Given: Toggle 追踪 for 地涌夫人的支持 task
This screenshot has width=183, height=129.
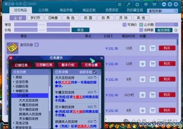Looking at the screenshot, I should tap(95, 121).
